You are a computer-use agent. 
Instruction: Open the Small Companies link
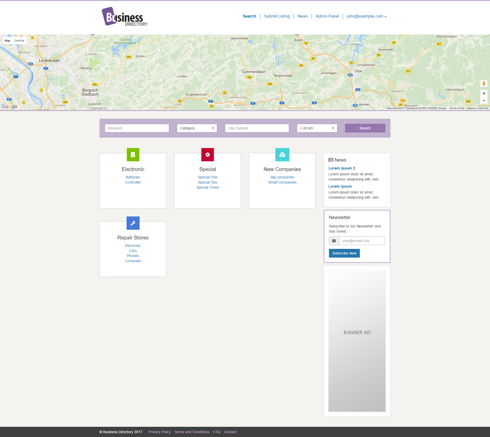[x=282, y=182]
